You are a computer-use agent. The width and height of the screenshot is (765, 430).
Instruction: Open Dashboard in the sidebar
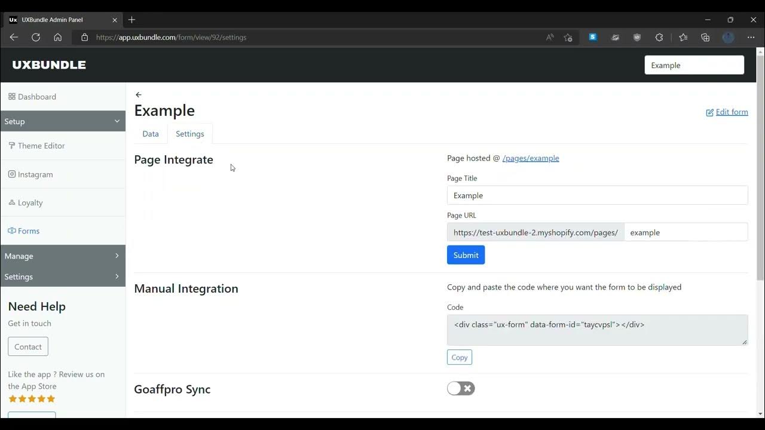(x=32, y=97)
